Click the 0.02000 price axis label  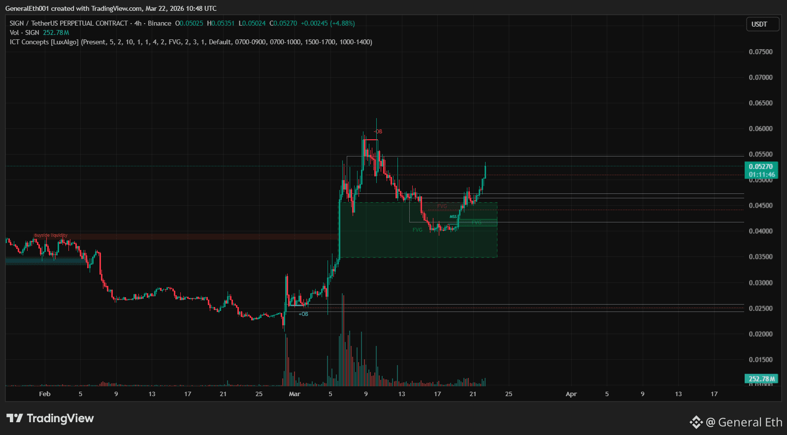pyautogui.click(x=761, y=334)
